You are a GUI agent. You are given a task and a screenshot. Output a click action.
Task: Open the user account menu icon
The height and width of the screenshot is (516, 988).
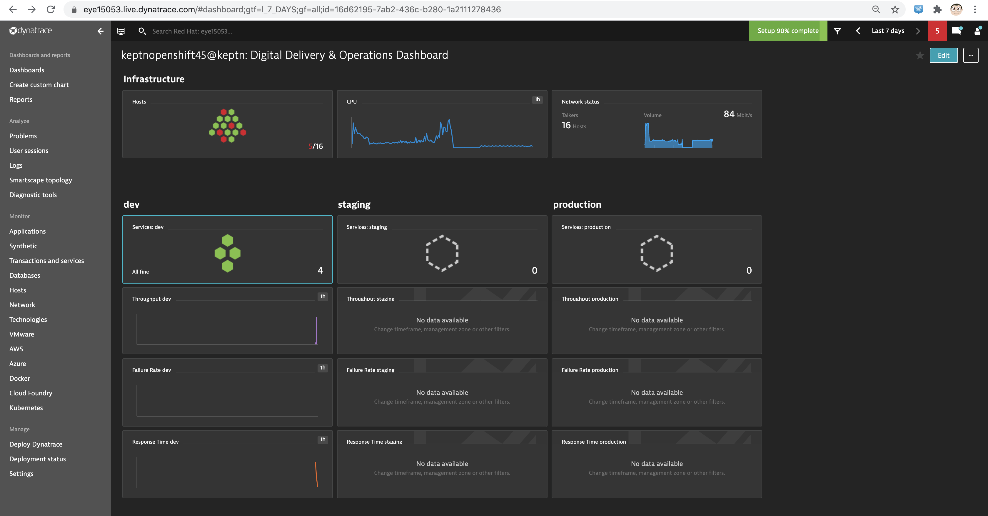pos(978,31)
